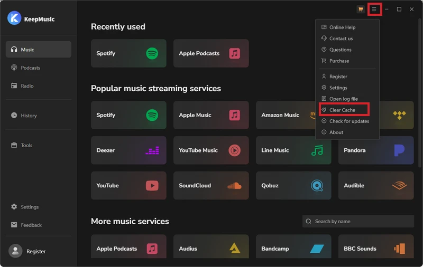The image size is (423, 267).
Task: Open Settings from the dropdown menu
Action: [x=347, y=88]
